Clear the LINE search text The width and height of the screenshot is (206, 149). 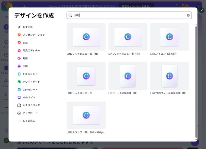click(188, 15)
